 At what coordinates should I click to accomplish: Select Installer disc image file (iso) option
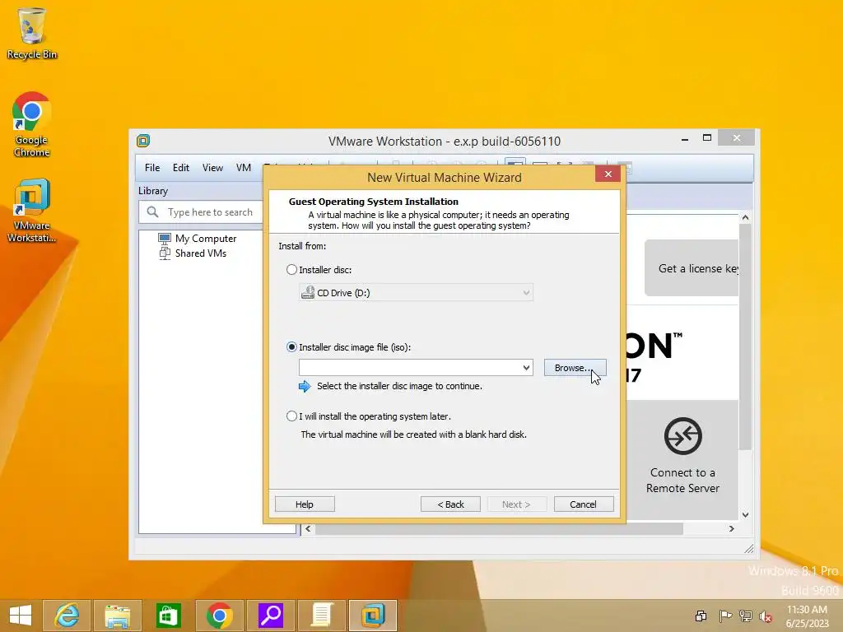click(x=291, y=347)
